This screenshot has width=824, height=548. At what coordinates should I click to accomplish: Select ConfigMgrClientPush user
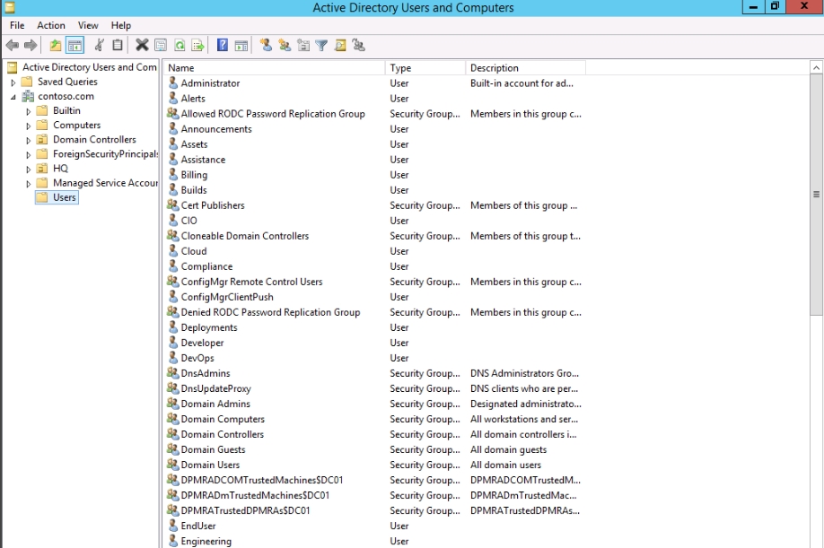227,297
